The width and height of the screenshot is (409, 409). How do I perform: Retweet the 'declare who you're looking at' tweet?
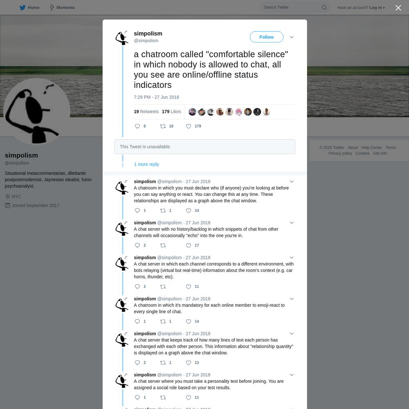coord(163,211)
